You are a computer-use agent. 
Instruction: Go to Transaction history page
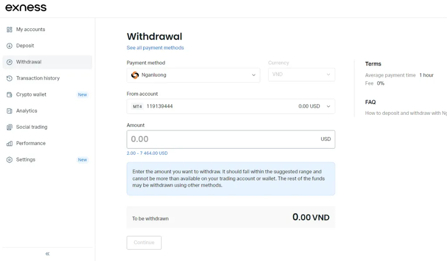38,78
